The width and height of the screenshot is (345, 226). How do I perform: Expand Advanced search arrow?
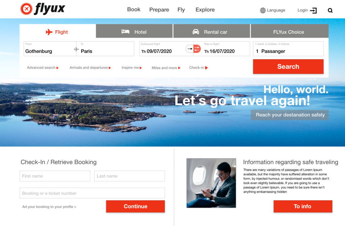coord(57,68)
